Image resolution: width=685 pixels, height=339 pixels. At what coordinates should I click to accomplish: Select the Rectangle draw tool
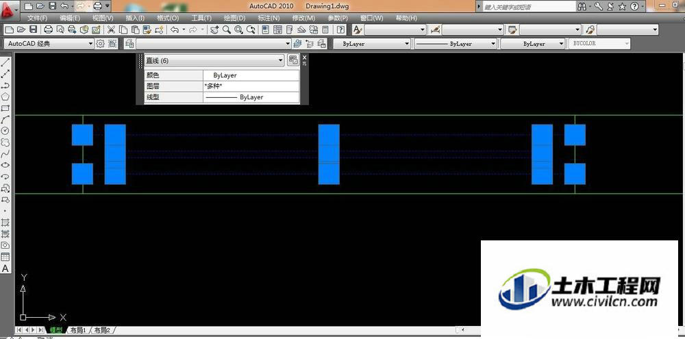click(x=5, y=108)
